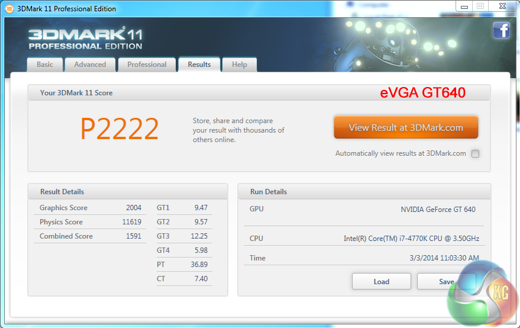Click View Result at 3DMark.com button
Viewport: 520px width, 328px height.
tap(406, 127)
